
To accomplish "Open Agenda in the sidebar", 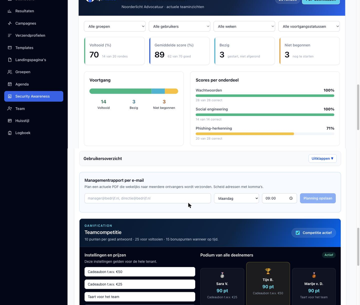I will click(34, 84).
